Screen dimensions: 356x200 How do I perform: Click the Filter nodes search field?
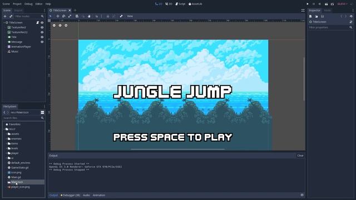(29, 16)
